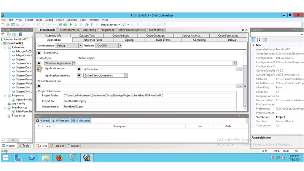
Task: Toggle config marker beside Application manifest
Action: point(79,75)
